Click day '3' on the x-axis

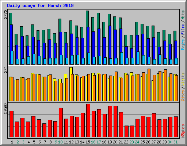(23, 142)
